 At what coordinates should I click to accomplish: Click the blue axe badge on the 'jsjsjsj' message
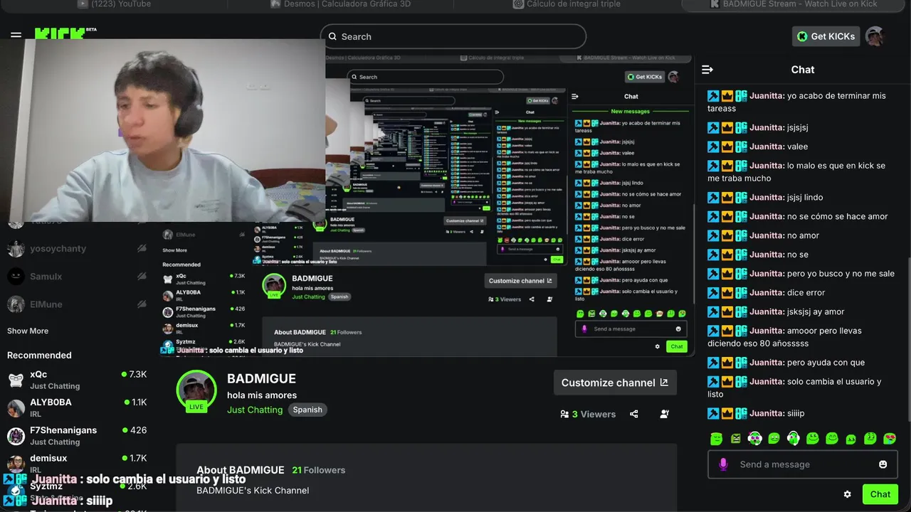(713, 127)
